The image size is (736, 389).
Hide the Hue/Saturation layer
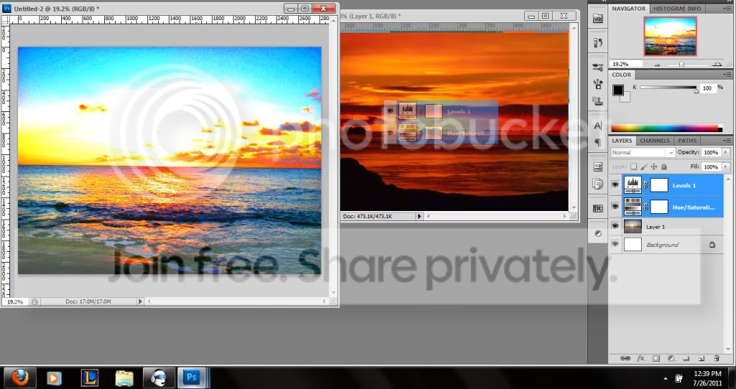pos(615,207)
